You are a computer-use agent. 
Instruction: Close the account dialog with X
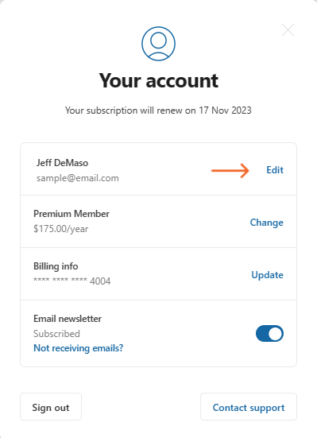tap(288, 30)
